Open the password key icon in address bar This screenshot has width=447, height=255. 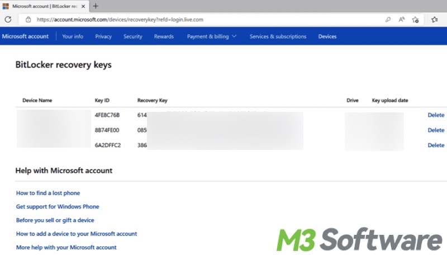(x=388, y=20)
